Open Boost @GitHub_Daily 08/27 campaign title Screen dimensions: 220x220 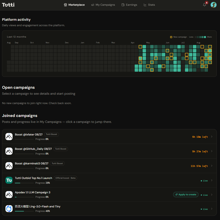click(x=33, y=149)
